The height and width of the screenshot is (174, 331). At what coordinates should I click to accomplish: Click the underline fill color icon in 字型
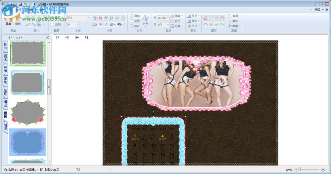[95, 24]
